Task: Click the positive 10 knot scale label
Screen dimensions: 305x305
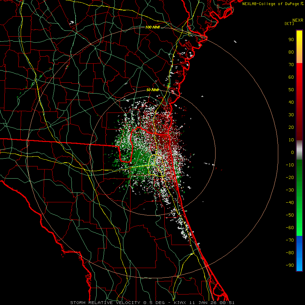Action: (x=291, y=140)
